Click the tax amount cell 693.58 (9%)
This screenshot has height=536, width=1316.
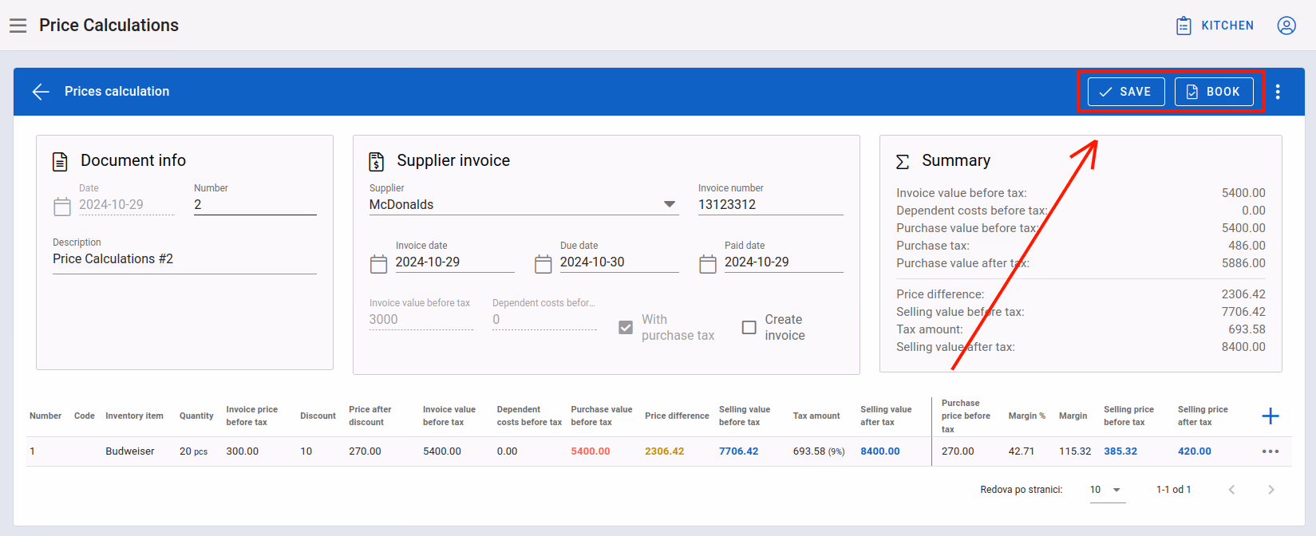(x=819, y=451)
